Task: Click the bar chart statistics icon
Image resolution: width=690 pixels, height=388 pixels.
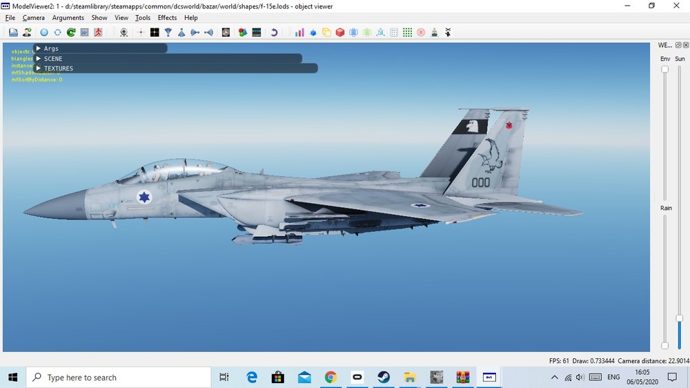Action: coord(299,32)
